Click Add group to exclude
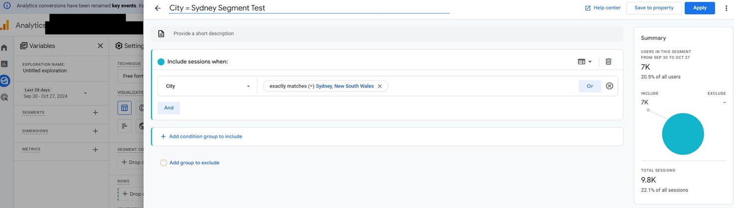The image size is (734, 208). click(x=190, y=163)
